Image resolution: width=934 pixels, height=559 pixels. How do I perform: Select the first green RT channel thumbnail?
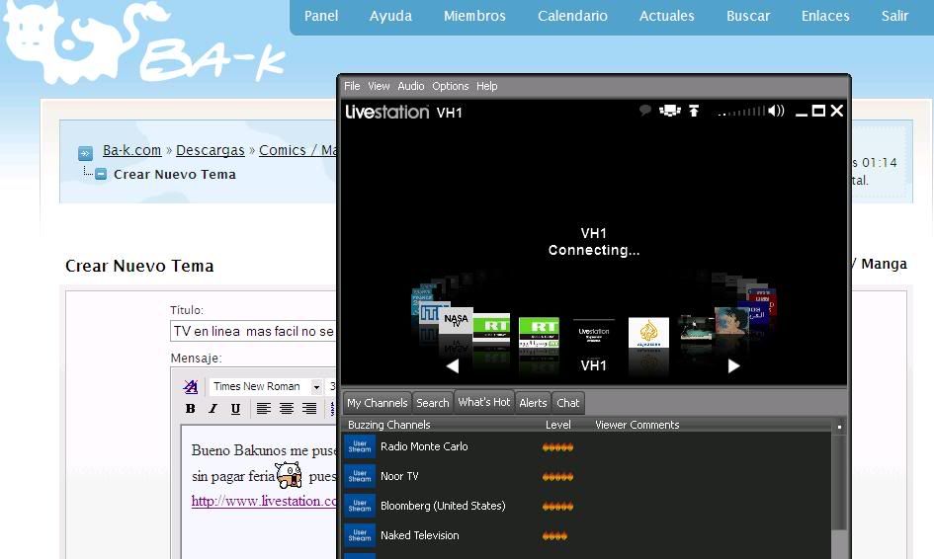pos(492,328)
